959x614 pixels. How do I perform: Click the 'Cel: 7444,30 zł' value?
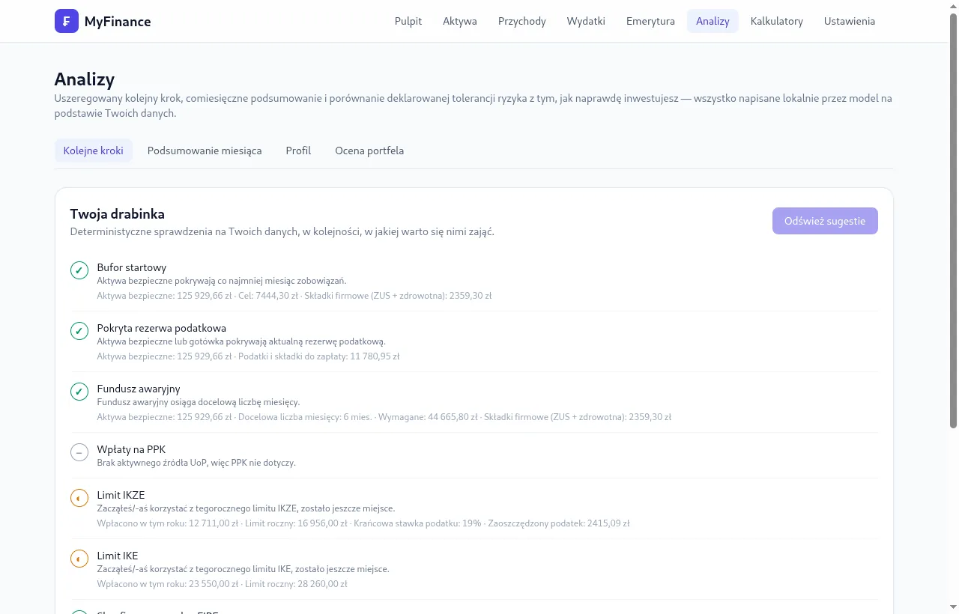click(267, 296)
